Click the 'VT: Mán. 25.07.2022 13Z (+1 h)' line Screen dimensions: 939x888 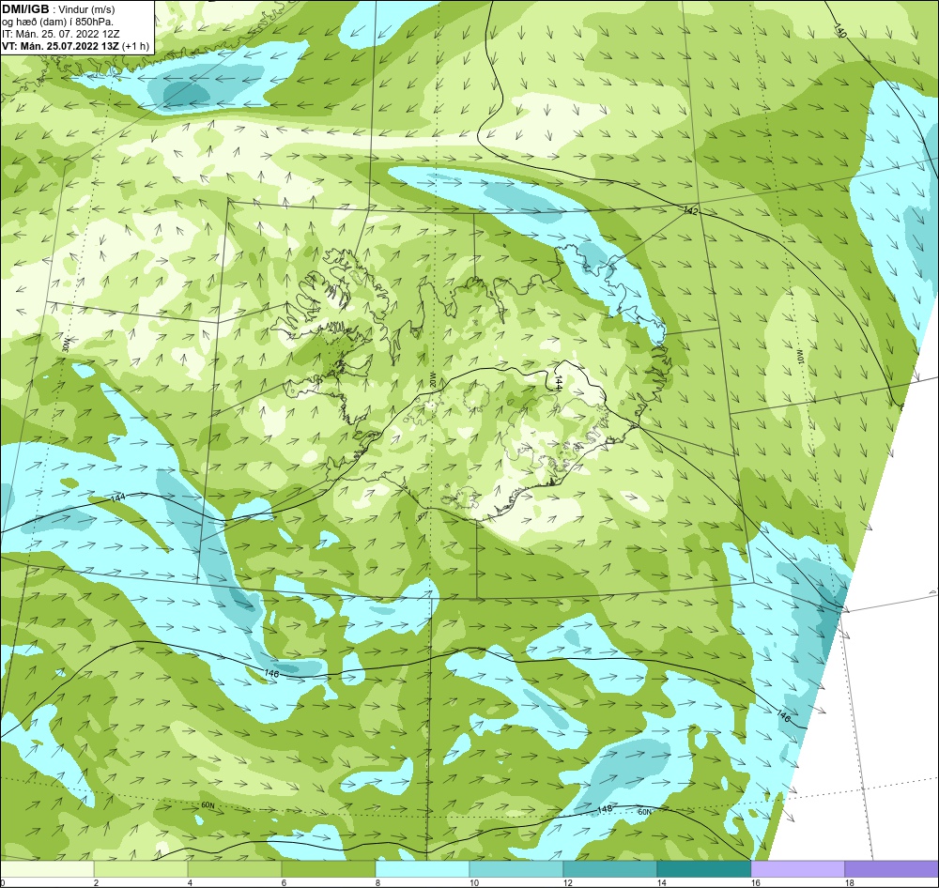click(x=75, y=46)
